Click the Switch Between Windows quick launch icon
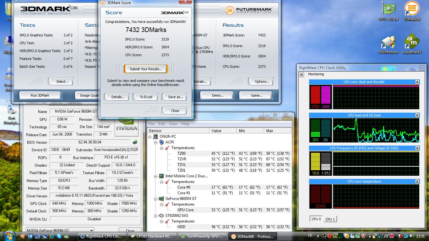The height and width of the screenshot is (241, 429). tap(45, 236)
